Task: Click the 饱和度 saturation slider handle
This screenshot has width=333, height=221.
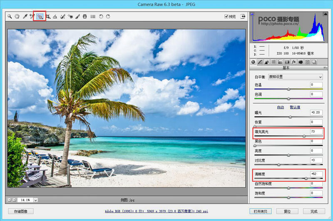Action: [288, 197]
